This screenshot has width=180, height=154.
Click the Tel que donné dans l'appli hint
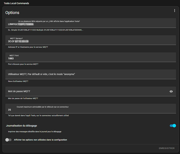(38, 115)
